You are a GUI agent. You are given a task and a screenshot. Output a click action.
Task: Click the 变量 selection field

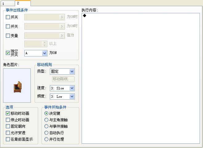tap(45, 35)
